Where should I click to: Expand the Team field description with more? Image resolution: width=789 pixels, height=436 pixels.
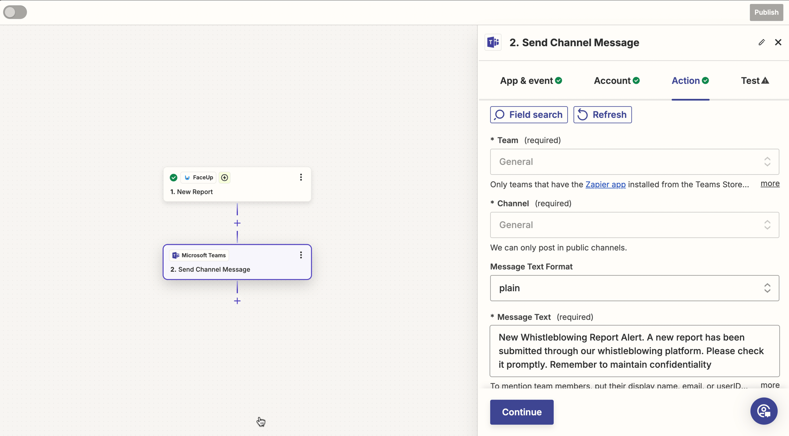click(x=769, y=183)
